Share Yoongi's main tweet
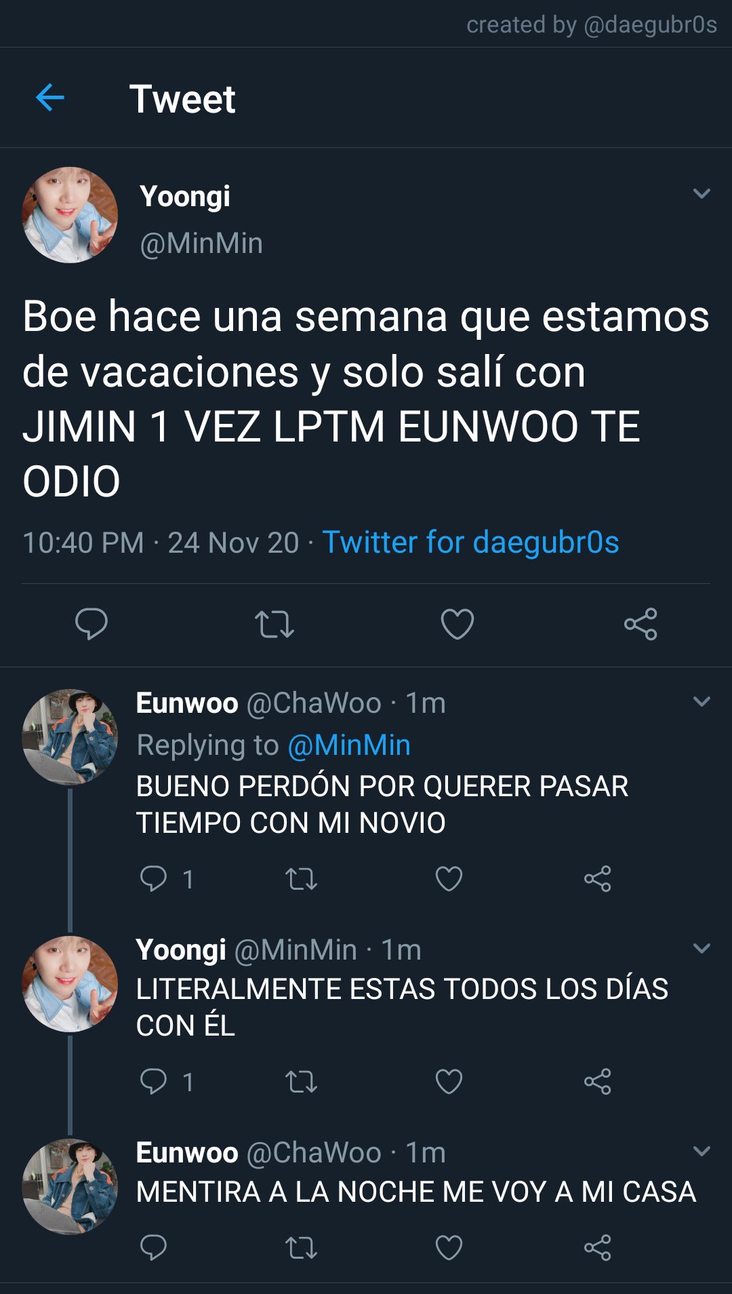Screen dimensions: 732x1294 [x=640, y=624]
